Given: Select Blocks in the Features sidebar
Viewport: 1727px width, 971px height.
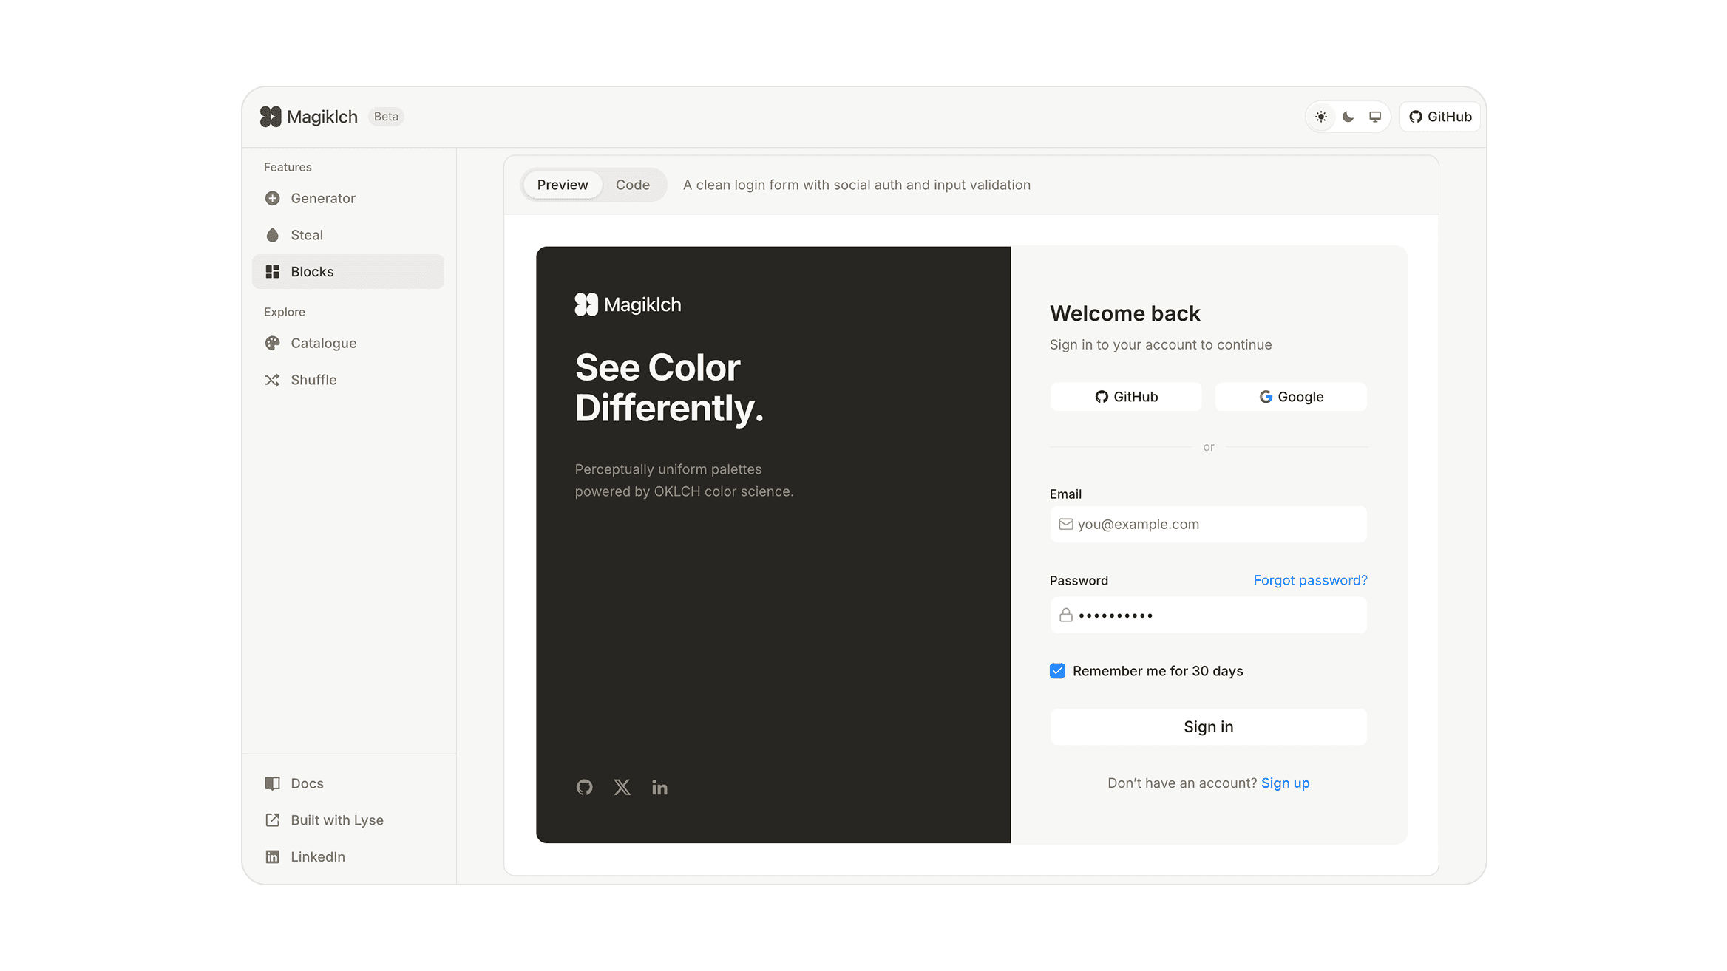Looking at the screenshot, I should tap(312, 271).
